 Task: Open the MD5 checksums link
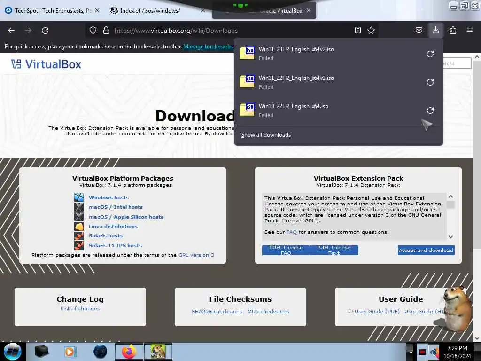tap(268, 311)
